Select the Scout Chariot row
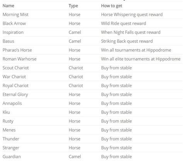Screen dimensions: 183x161 92,68
